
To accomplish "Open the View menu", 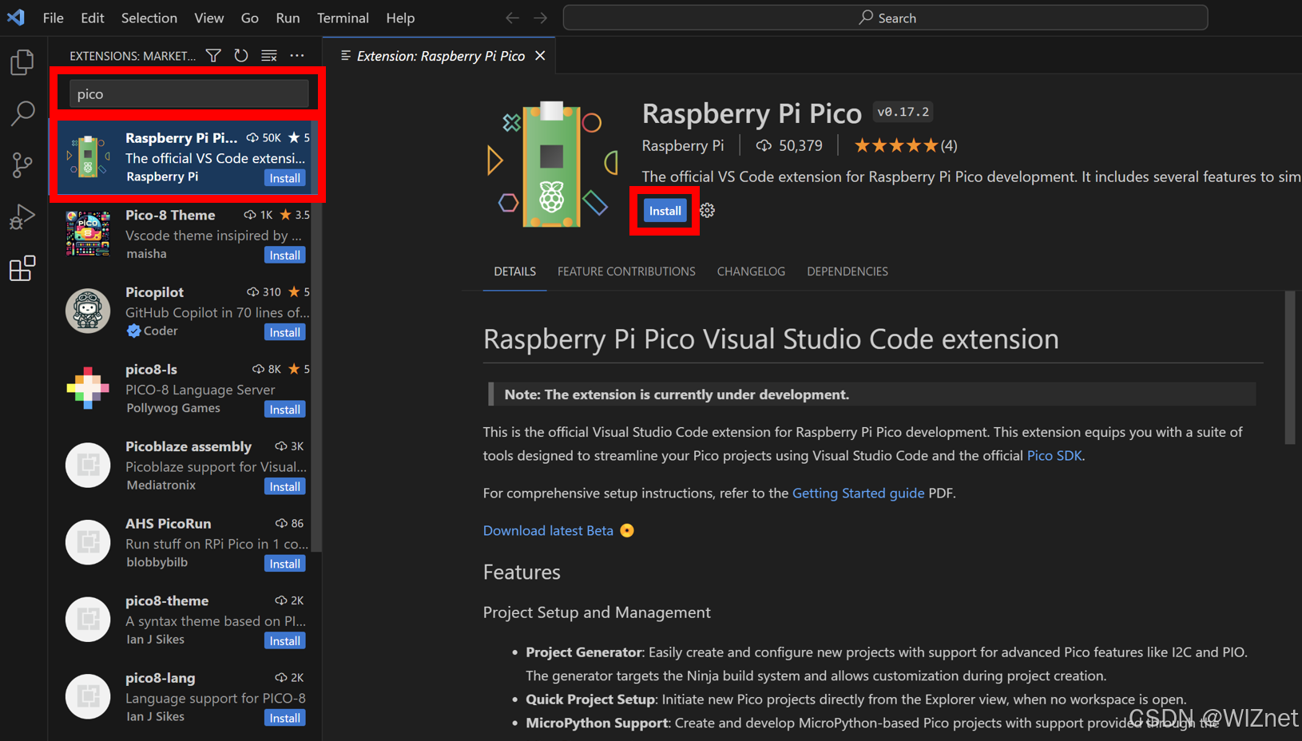I will pyautogui.click(x=208, y=18).
